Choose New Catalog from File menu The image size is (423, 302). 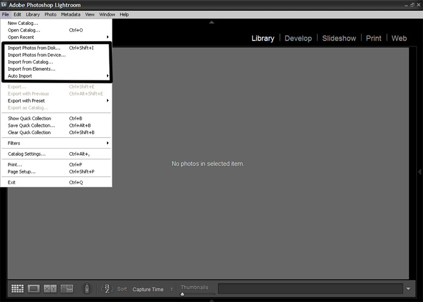(x=56, y=23)
